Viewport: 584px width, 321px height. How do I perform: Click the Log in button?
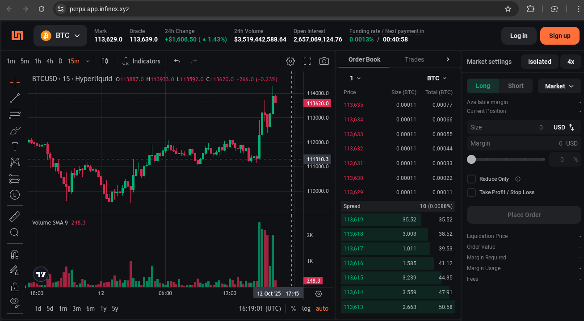pos(518,36)
